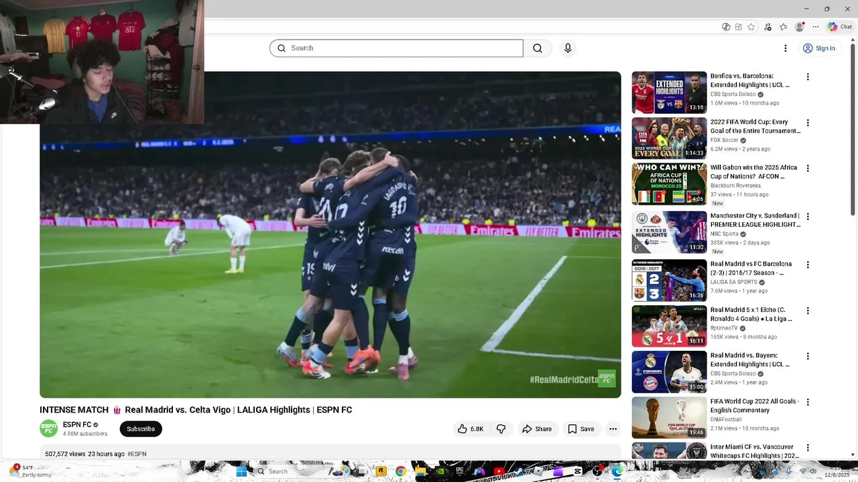
Task: Open options menu for the FIFA World Cup 2022 All Goals video
Action: click(x=808, y=402)
